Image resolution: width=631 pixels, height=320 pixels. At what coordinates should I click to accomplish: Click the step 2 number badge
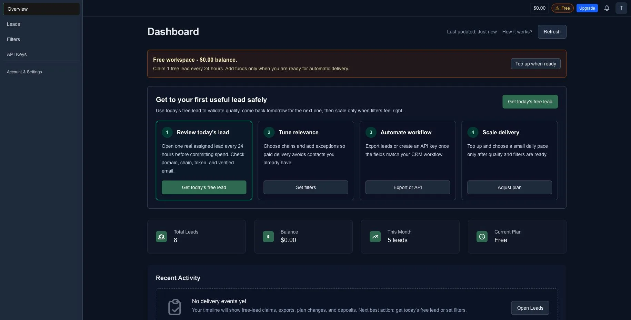click(x=269, y=132)
